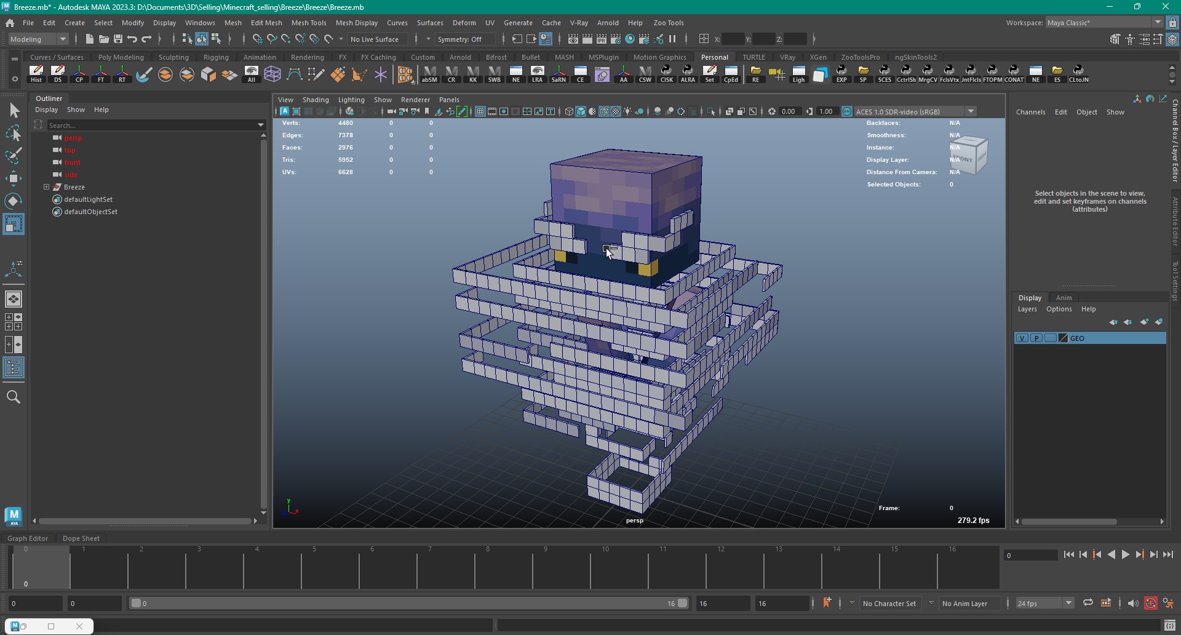Click the EXP shelf button
Viewport: 1181px width, 635px height.
(841, 74)
